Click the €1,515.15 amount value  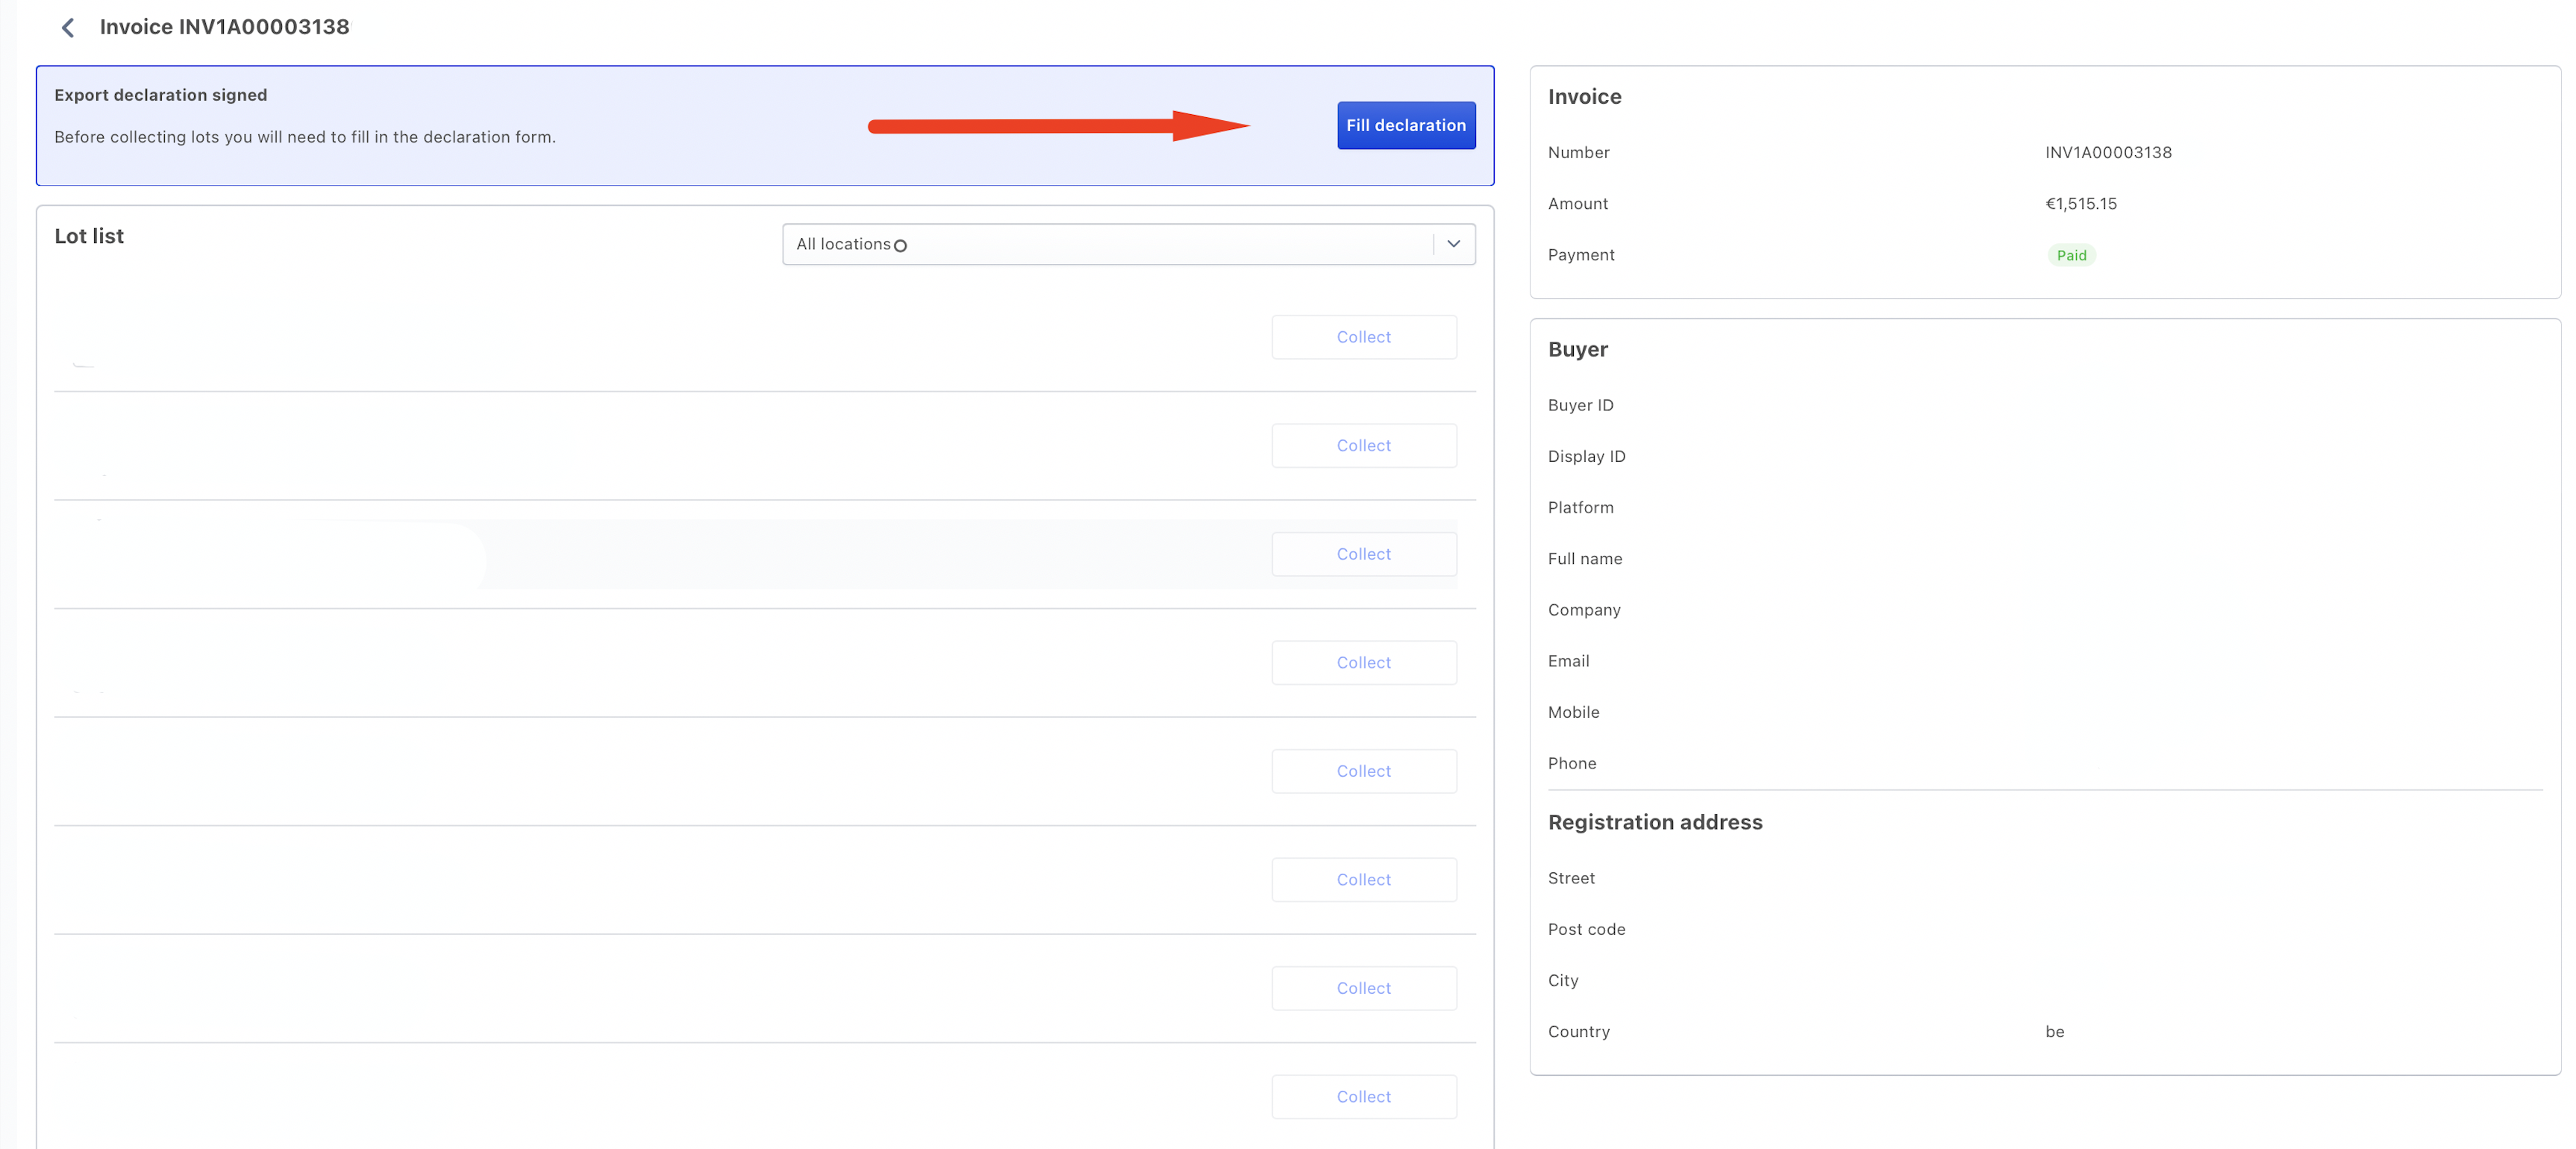point(2080,203)
